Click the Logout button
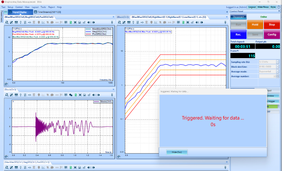This screenshot has height=171, width=282. point(252,7)
